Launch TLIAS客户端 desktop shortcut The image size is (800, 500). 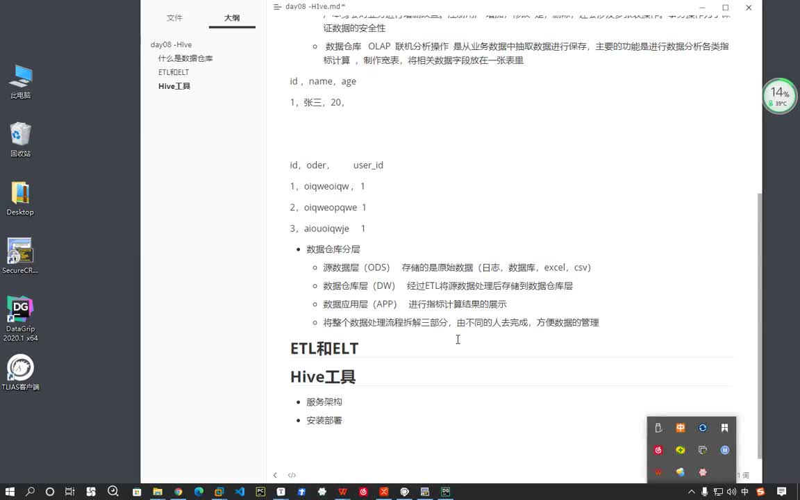pos(20,372)
